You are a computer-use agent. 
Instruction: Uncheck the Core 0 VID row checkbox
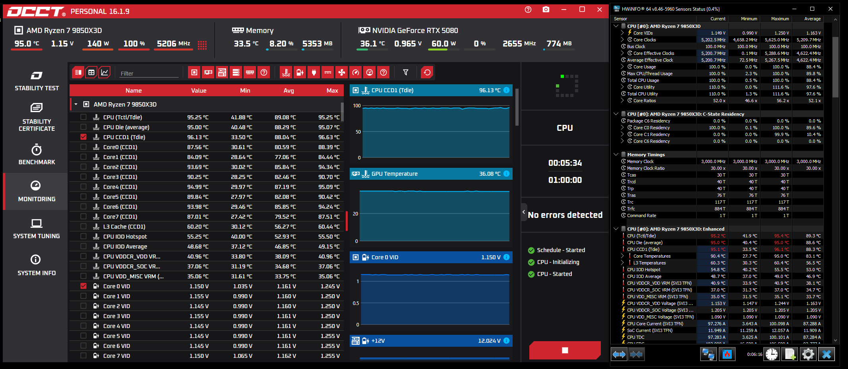[83, 286]
